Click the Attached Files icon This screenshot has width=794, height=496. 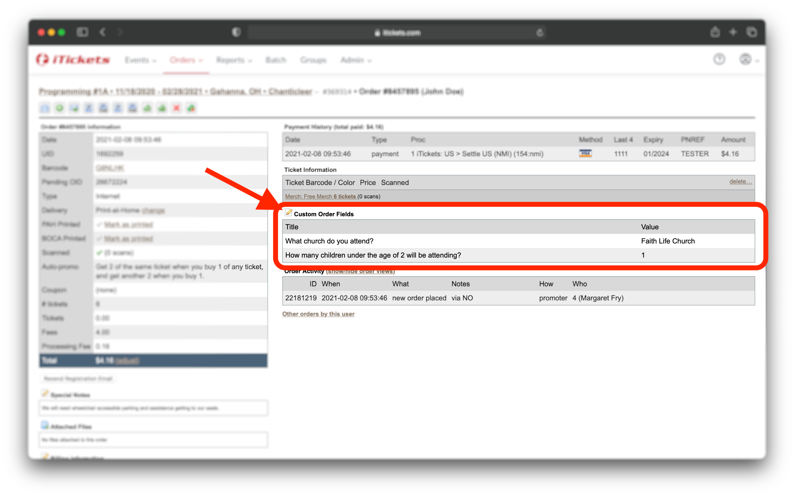tap(45, 425)
